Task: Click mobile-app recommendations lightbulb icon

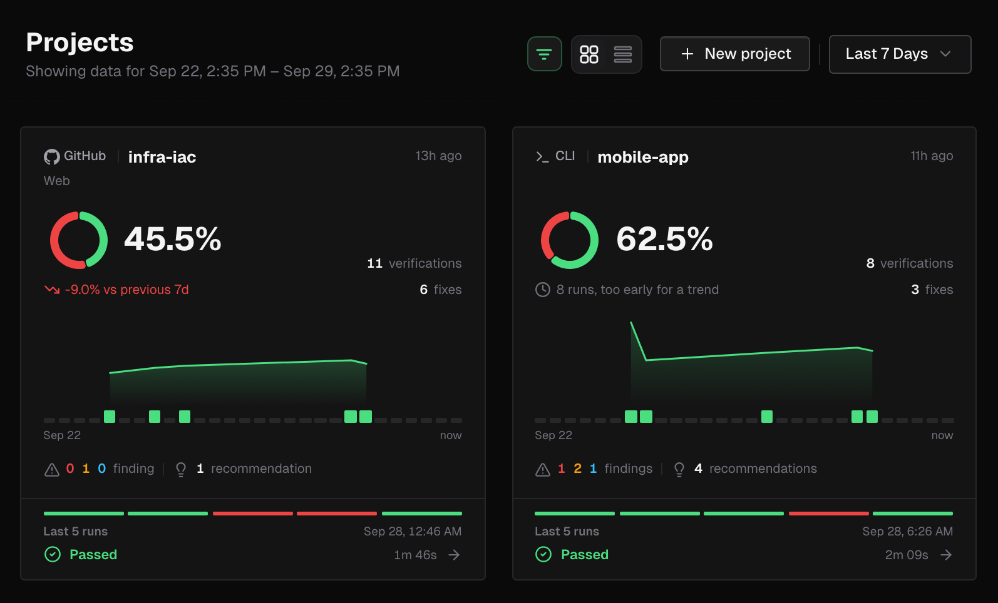Action: 679,469
